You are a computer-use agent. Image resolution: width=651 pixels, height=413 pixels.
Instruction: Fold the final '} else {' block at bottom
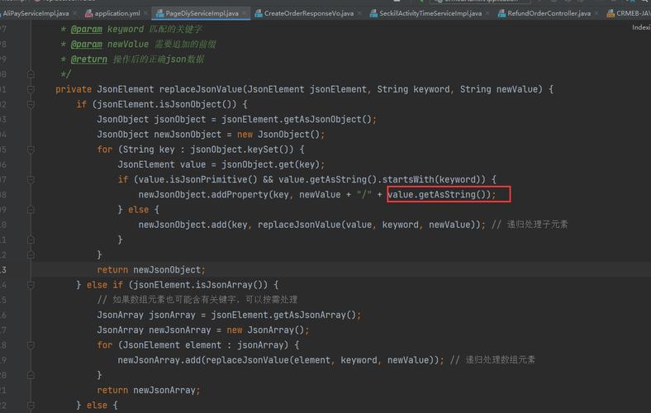click(x=31, y=405)
